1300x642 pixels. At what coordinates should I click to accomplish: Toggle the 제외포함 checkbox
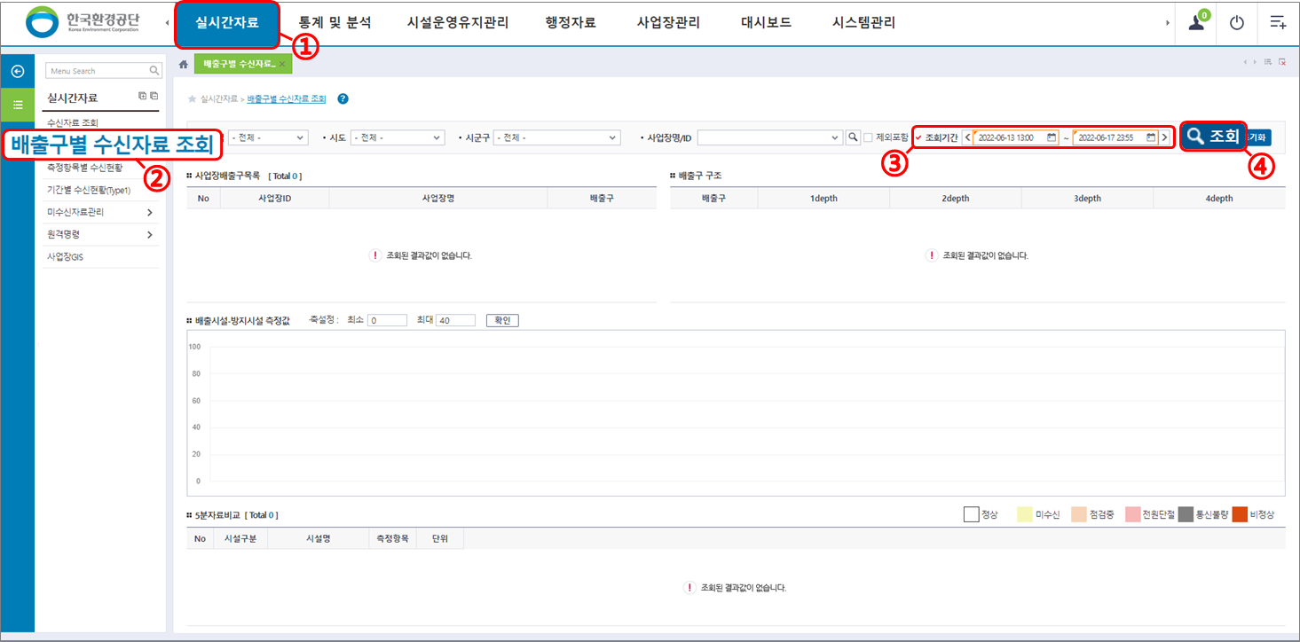pyautogui.click(x=868, y=137)
